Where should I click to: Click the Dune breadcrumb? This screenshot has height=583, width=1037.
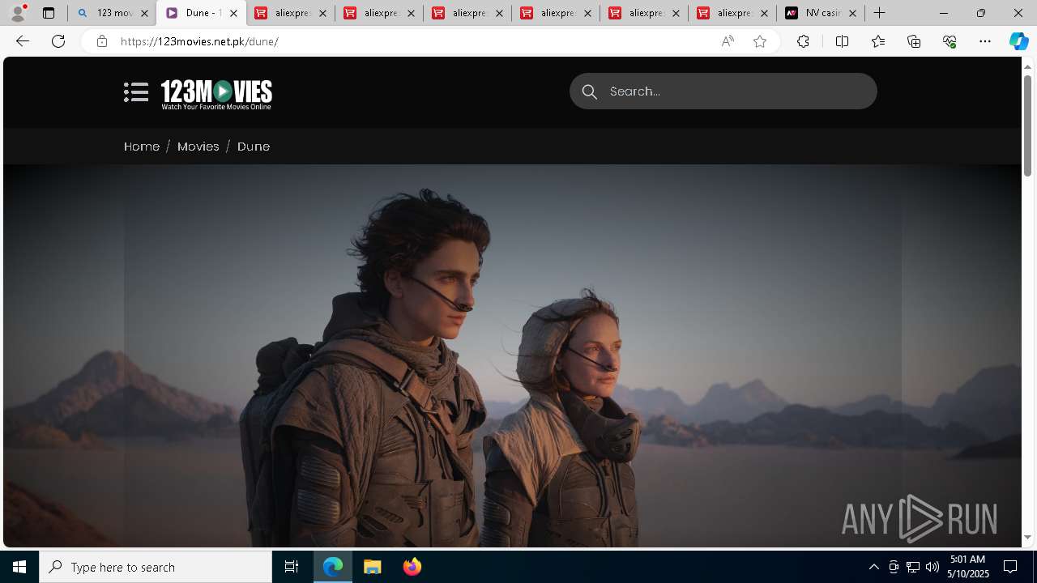click(x=254, y=147)
